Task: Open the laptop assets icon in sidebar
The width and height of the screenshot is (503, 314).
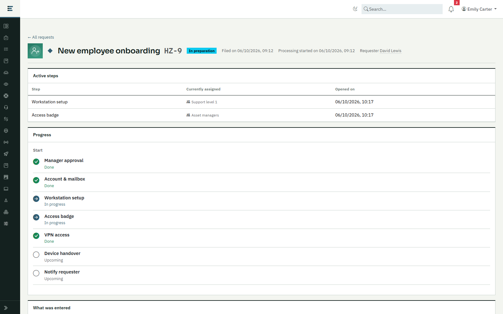Action: pos(6,189)
